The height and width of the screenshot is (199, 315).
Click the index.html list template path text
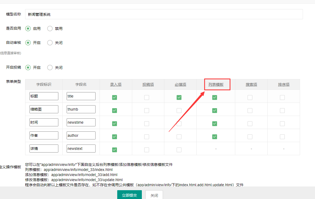point(78,170)
